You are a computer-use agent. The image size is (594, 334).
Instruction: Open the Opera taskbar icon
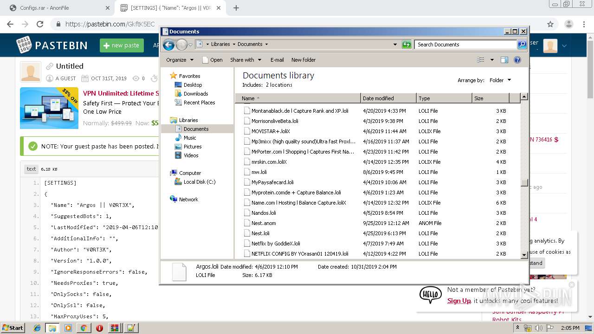coord(99,328)
